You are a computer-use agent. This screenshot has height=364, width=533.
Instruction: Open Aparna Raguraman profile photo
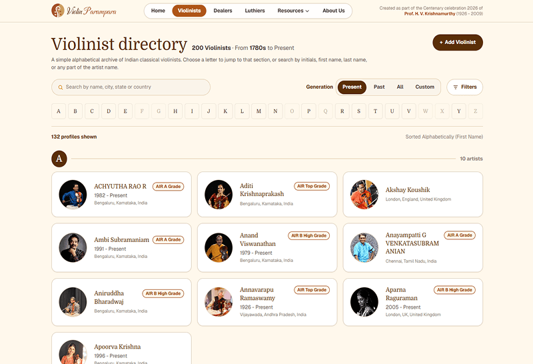click(x=364, y=302)
